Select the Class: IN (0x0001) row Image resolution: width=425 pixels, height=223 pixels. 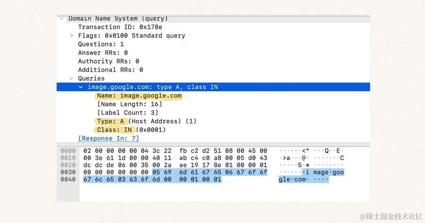click(131, 130)
